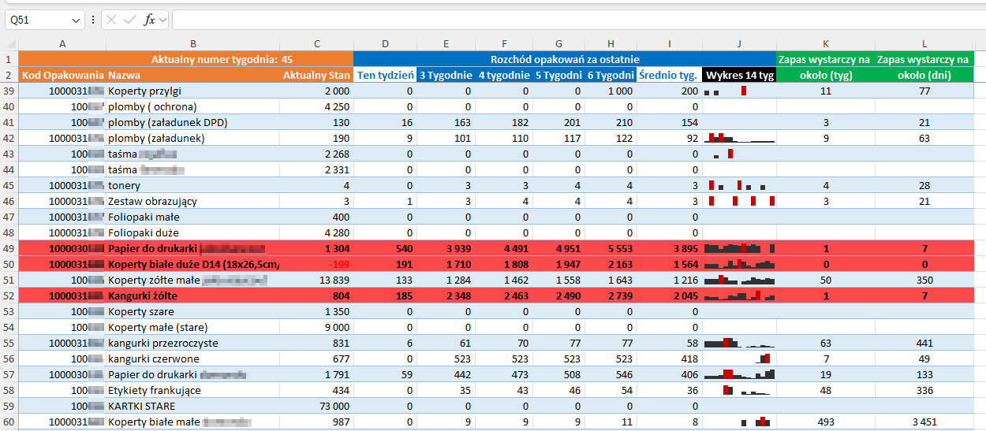Select row 52 header

pos(9,295)
